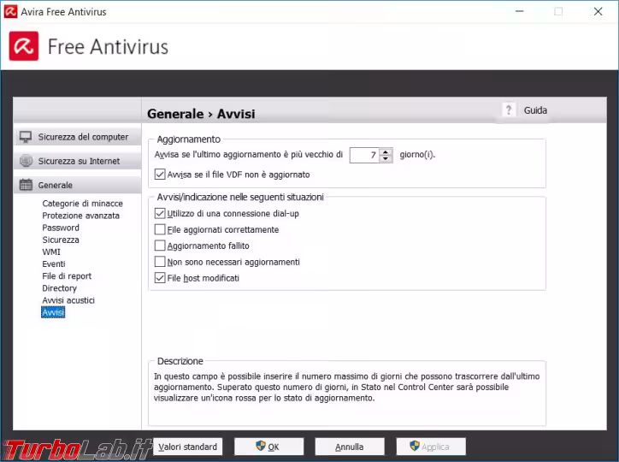
Task: Open 'Protezione avanzata' settings
Action: pos(80,216)
